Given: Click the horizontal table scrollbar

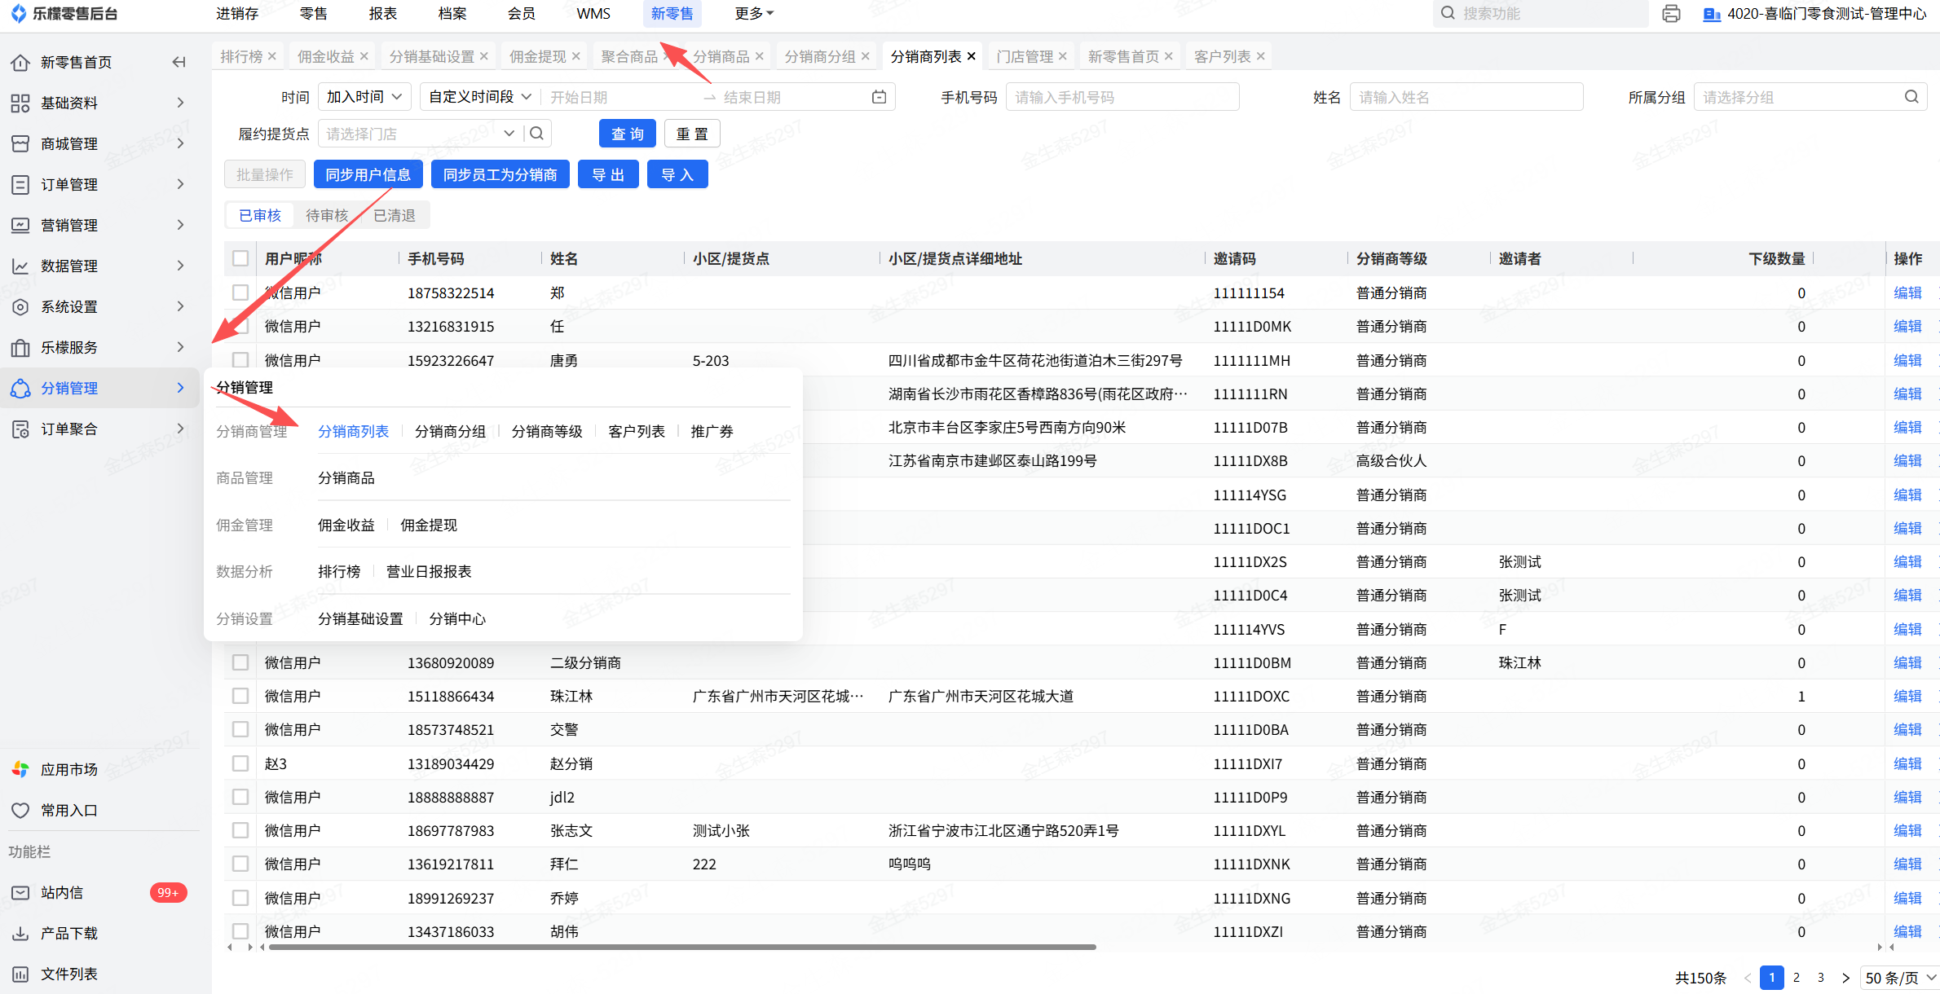Looking at the screenshot, I should point(681,947).
